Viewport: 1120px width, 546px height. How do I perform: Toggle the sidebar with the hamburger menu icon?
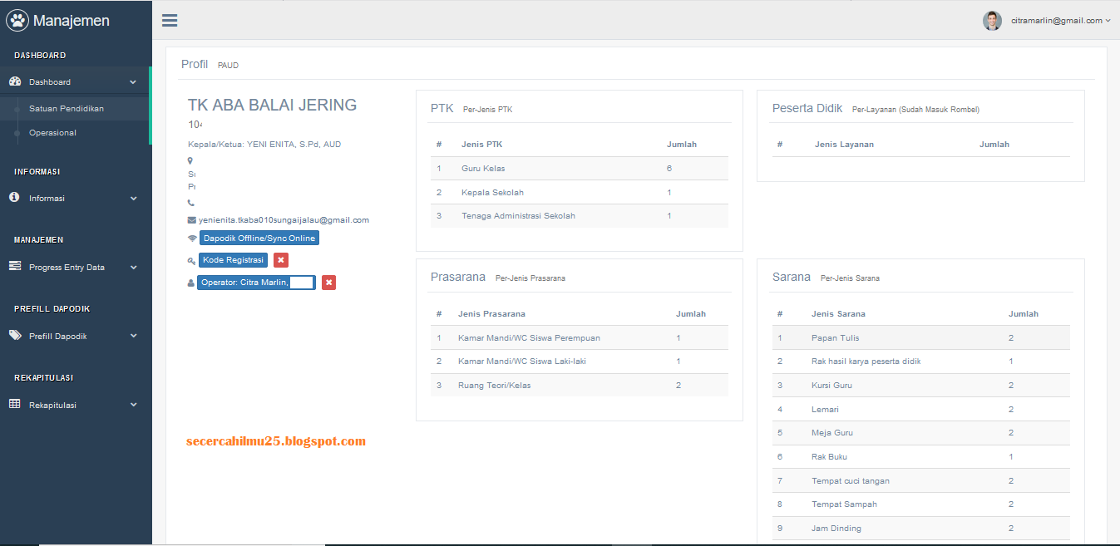tap(170, 21)
